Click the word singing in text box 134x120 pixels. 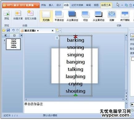(x=75, y=55)
